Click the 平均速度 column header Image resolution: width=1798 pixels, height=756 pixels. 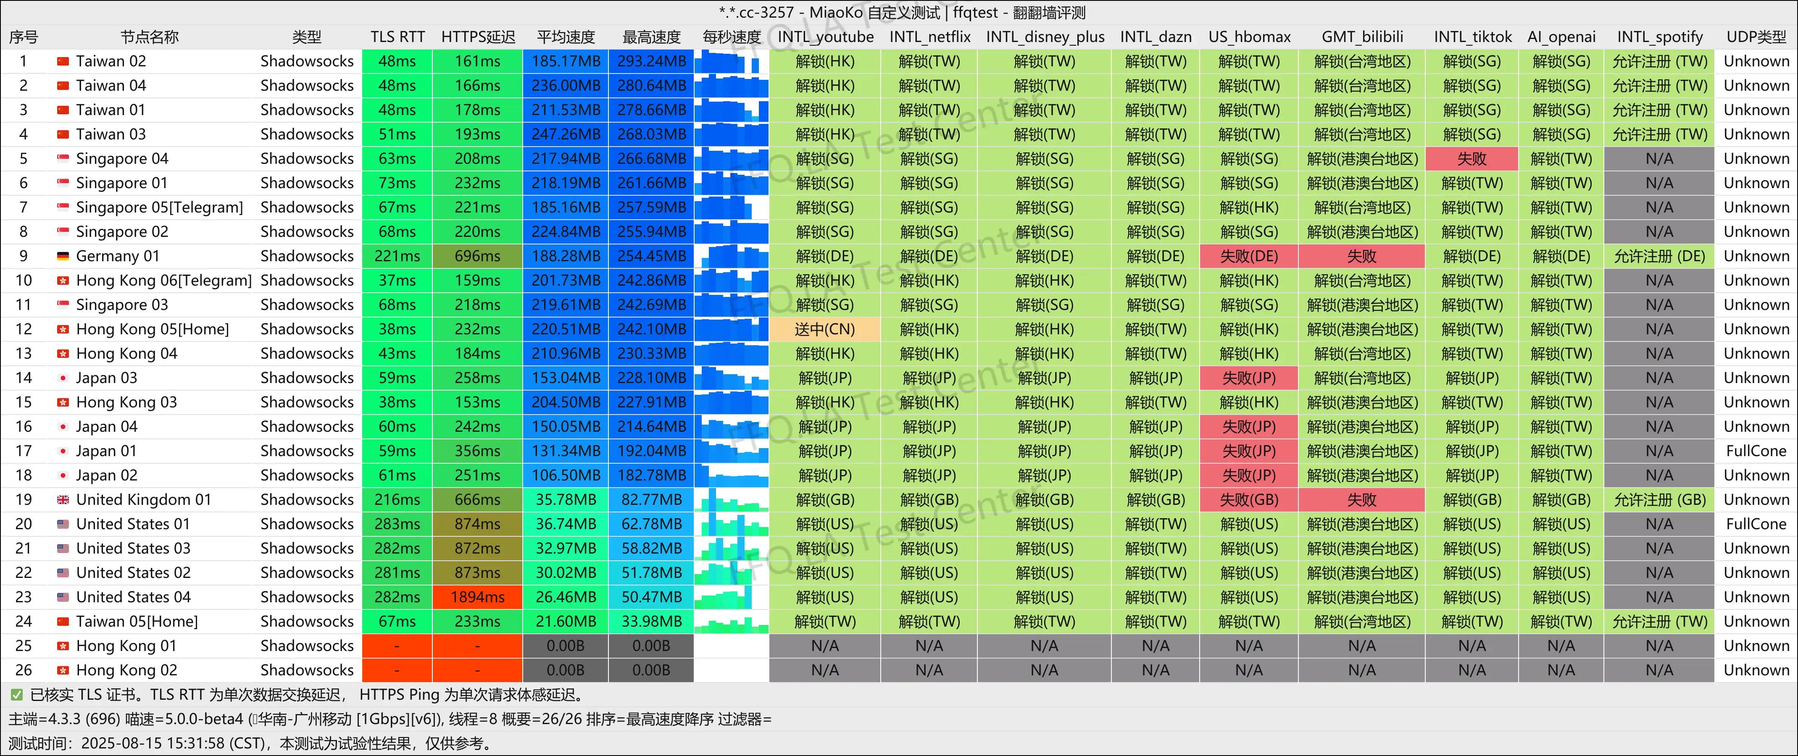[566, 37]
